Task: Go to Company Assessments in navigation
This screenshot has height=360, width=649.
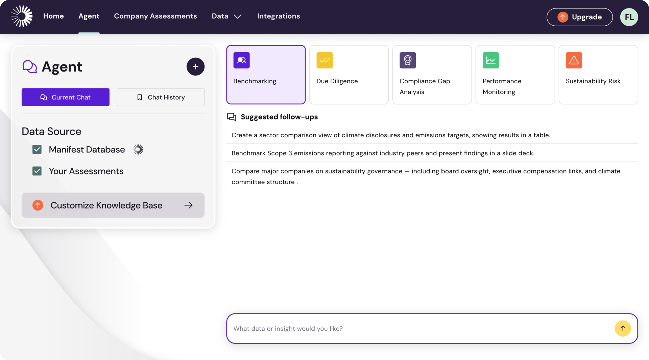Action: coord(155,16)
